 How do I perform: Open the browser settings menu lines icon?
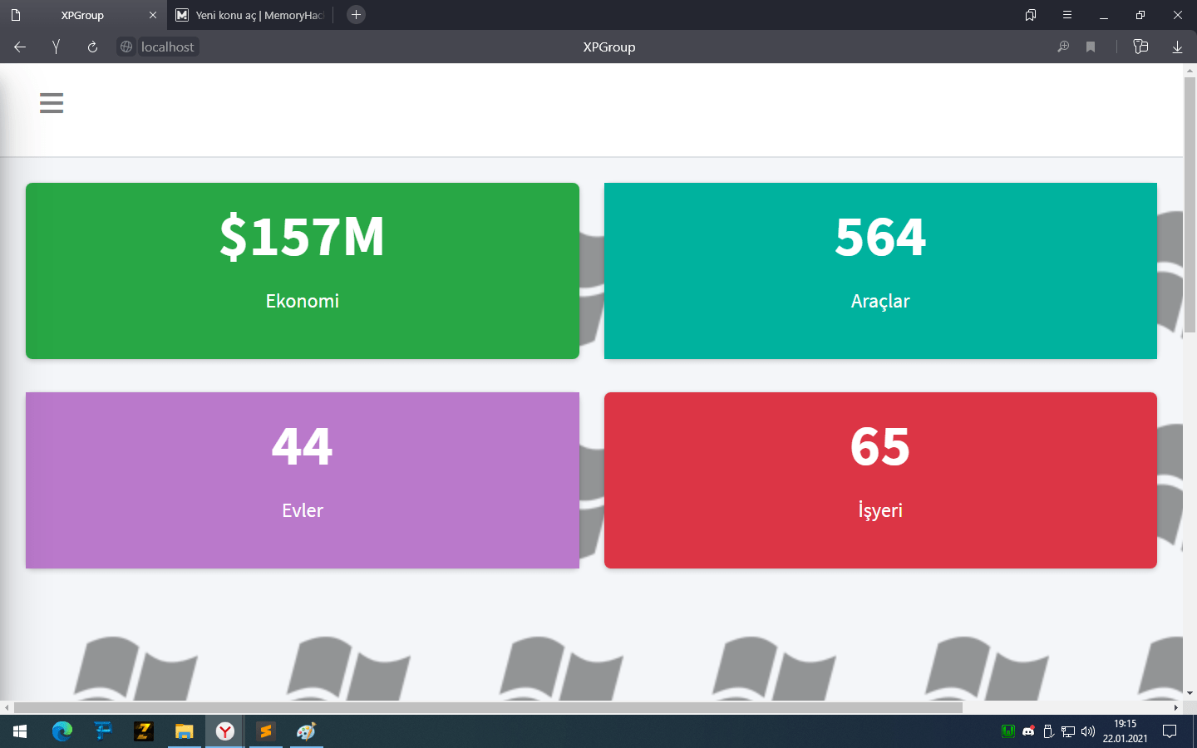1067,15
